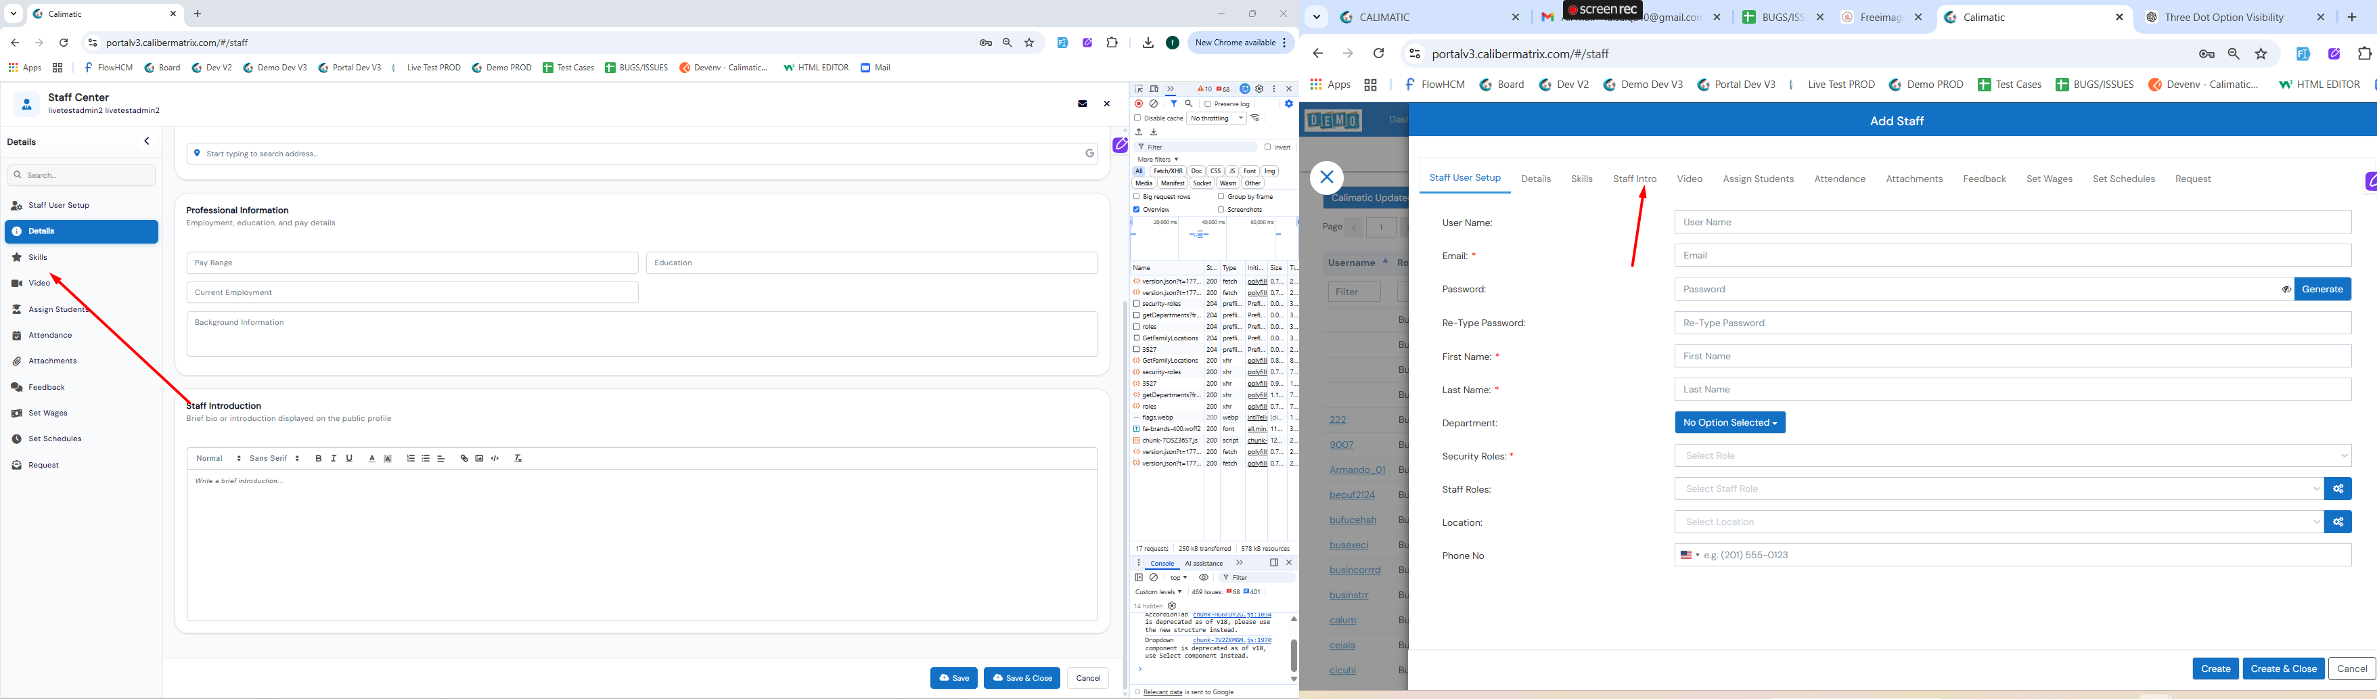Screen dimensions: 2377x699
Task: Open the text background color picker in the editor
Action: pos(388,458)
